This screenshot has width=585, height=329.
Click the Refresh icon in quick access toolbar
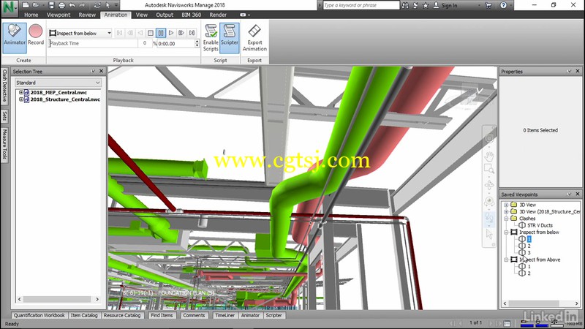click(97, 5)
